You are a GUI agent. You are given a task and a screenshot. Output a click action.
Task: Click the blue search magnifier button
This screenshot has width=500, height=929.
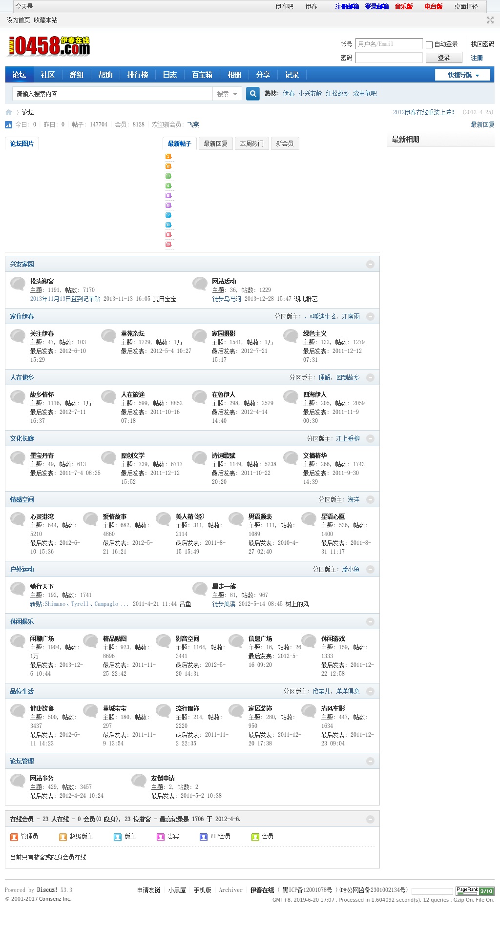[x=252, y=94]
